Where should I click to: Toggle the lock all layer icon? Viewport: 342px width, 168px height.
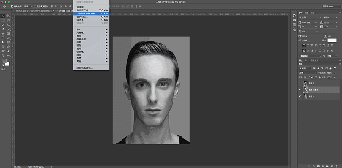(320, 78)
